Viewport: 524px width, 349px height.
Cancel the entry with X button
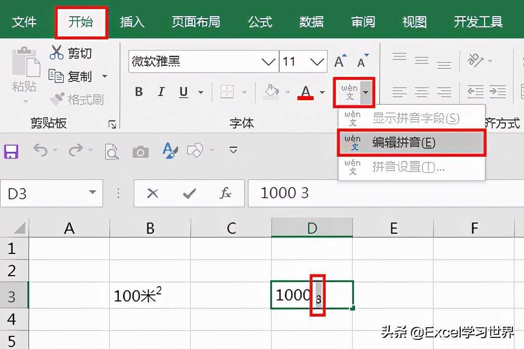click(x=153, y=193)
